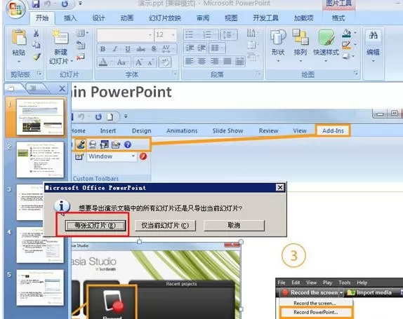Pick the font color A swatch
403x319 pixels.
pyautogui.click(x=103, y=62)
